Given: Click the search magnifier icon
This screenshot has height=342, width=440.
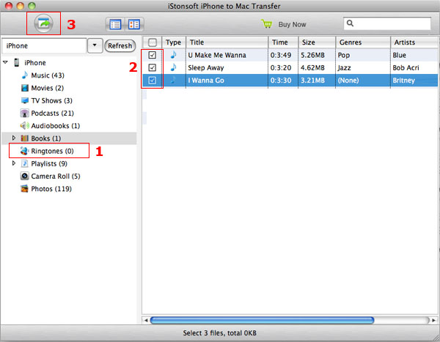Looking at the screenshot, I should click(x=350, y=23).
